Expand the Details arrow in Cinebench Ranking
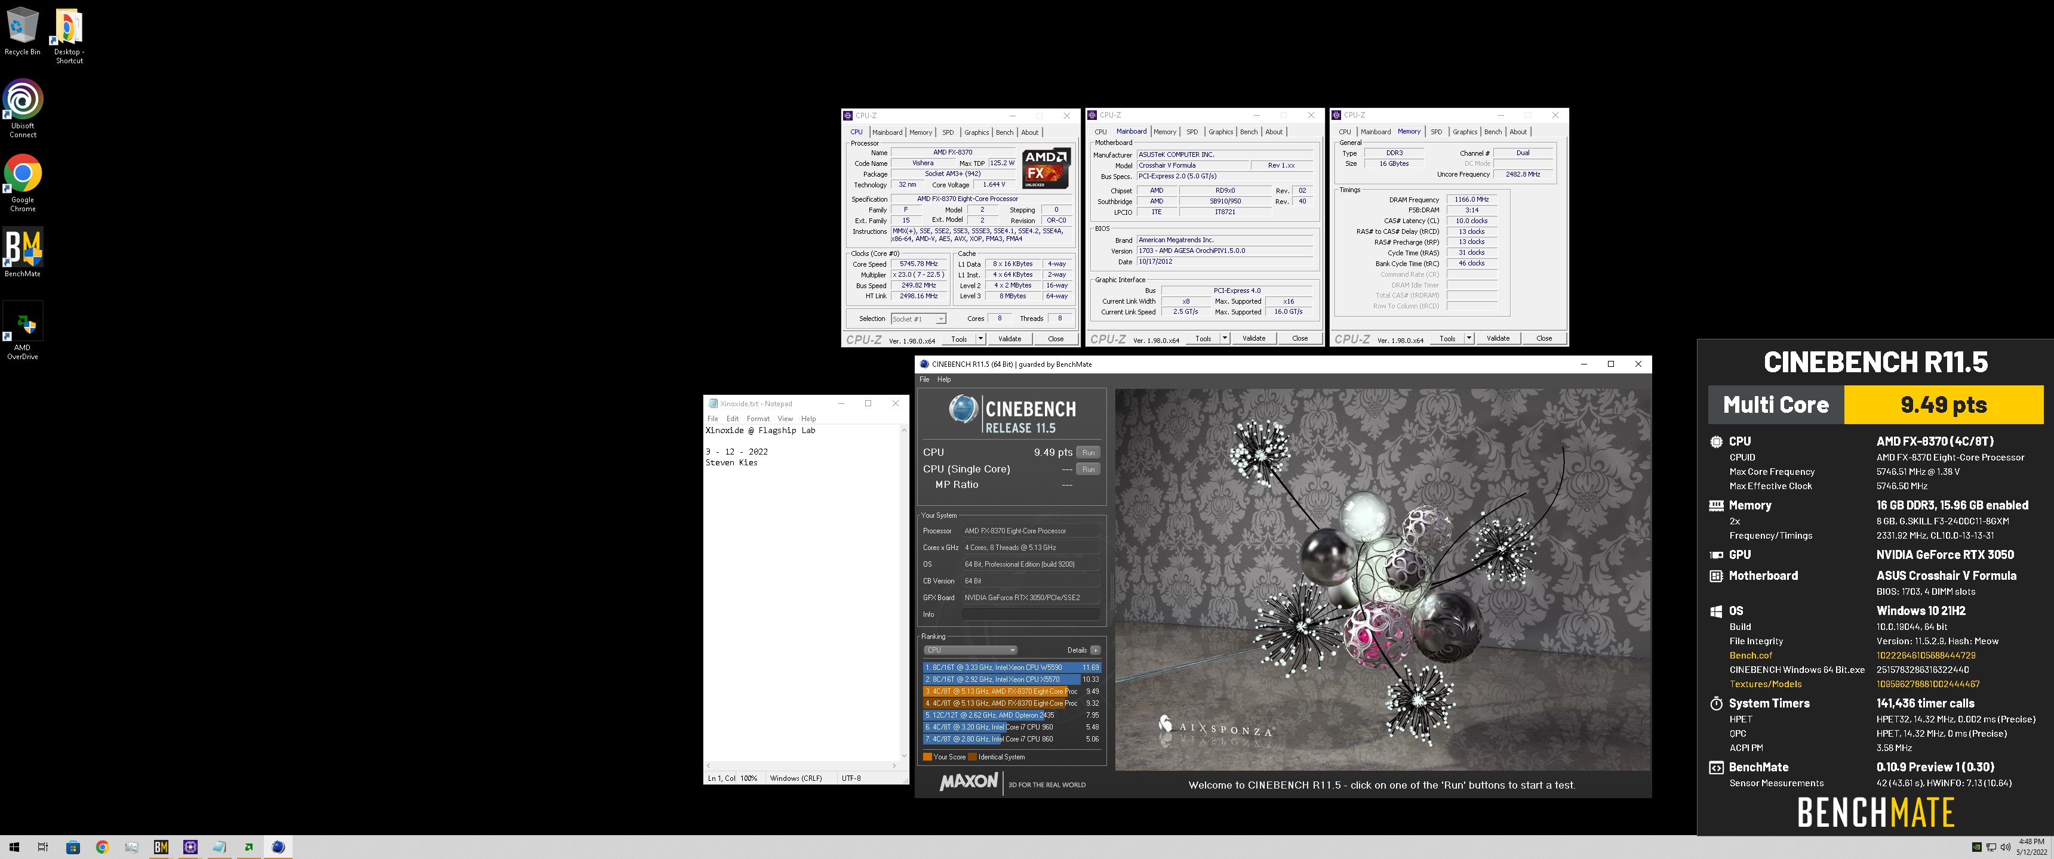Image resolution: width=2054 pixels, height=859 pixels. coord(1096,650)
